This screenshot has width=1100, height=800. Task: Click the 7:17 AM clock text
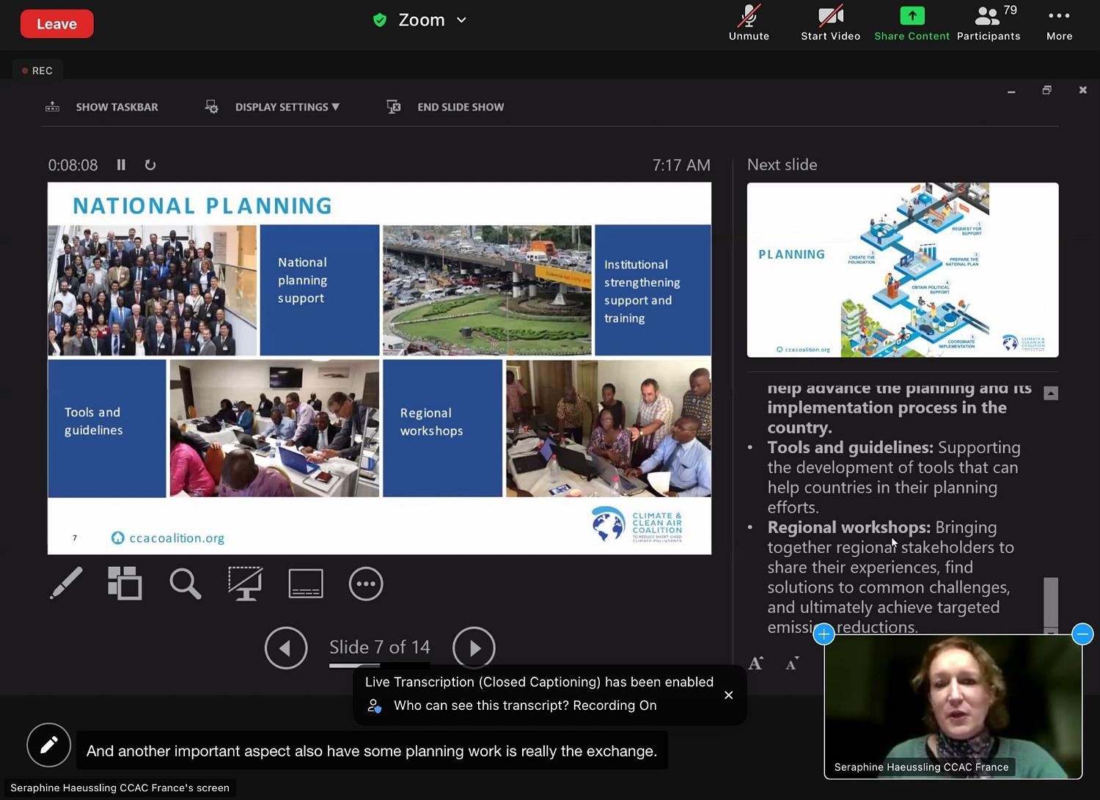point(681,165)
